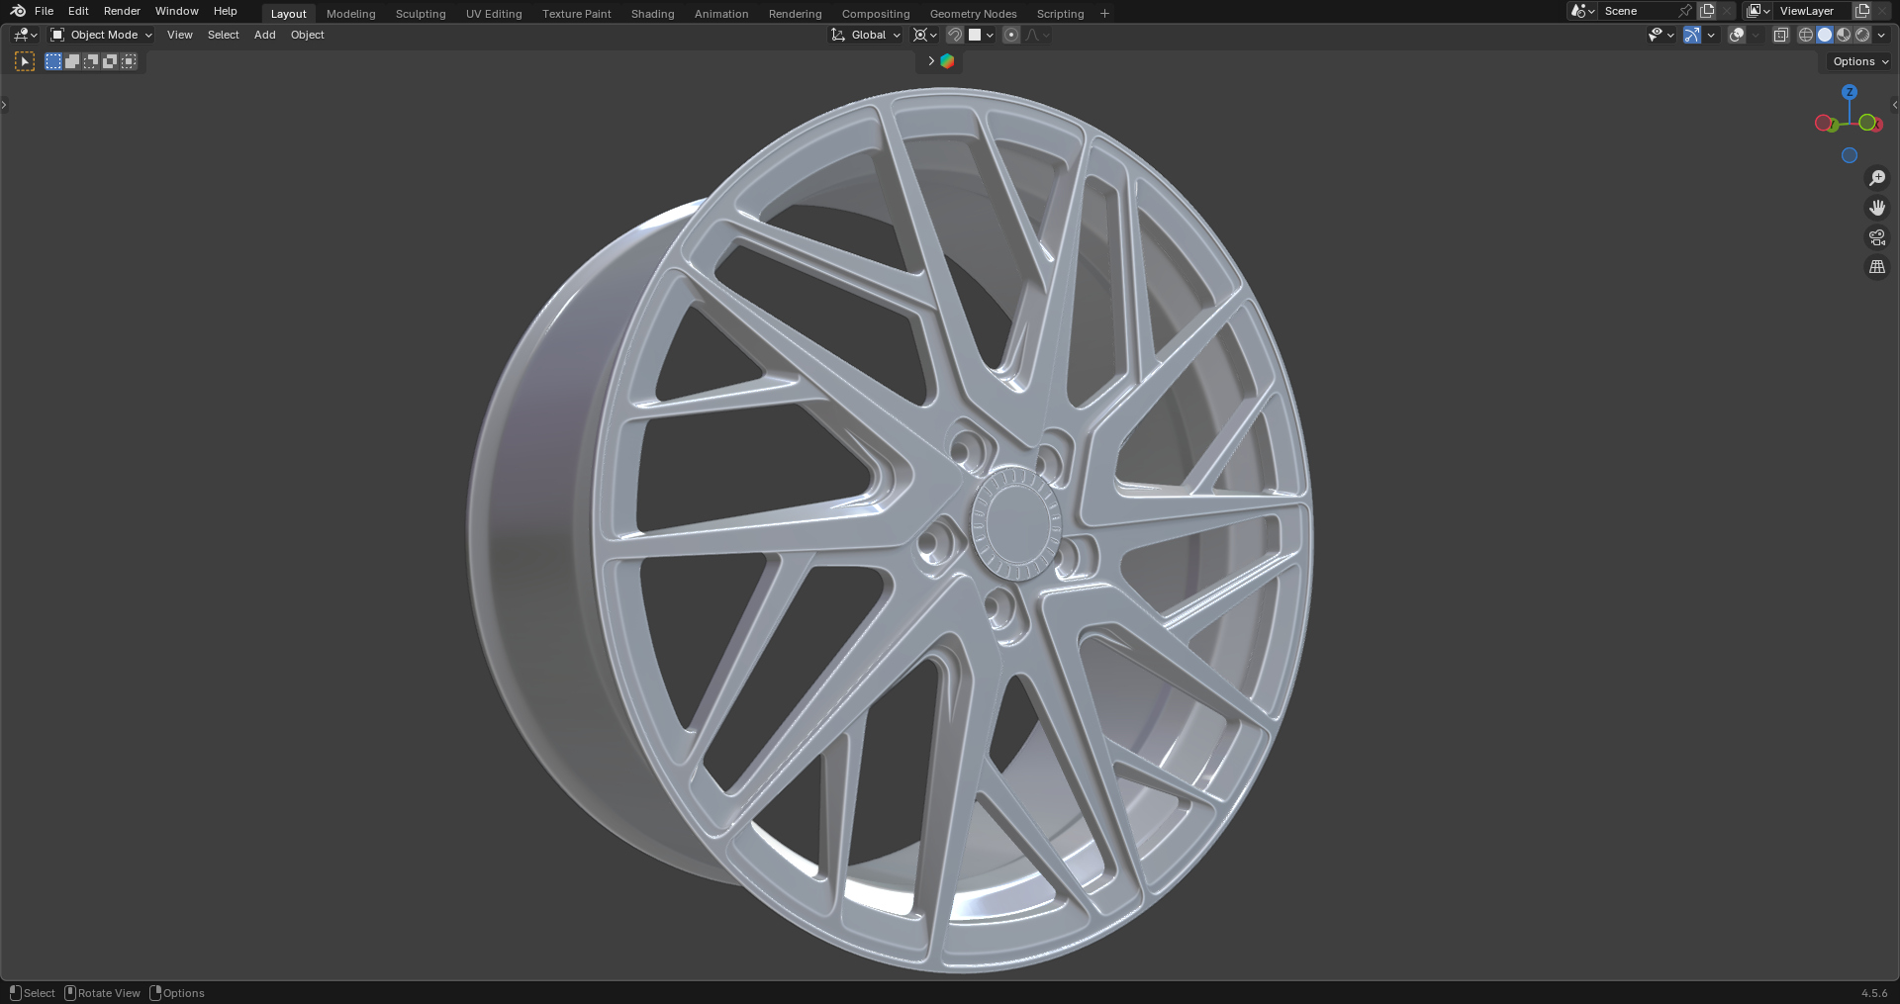Add new view layer icon
This screenshot has width=1900, height=1004.
[1861, 11]
